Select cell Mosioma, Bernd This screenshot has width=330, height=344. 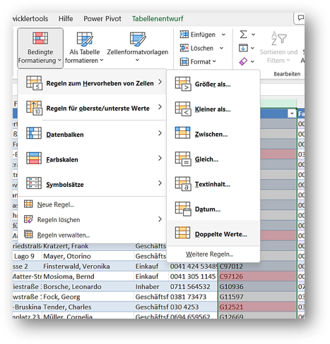pos(88,276)
